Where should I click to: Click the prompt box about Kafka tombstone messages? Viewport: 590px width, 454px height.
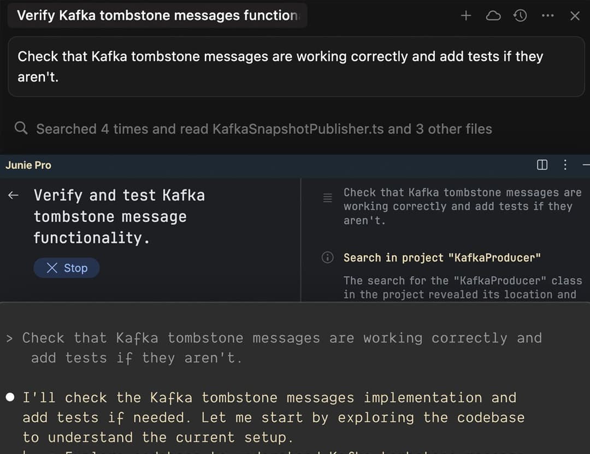click(296, 67)
